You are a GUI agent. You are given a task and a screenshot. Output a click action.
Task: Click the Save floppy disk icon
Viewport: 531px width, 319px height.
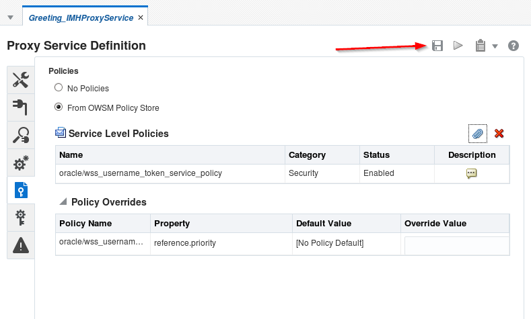437,46
